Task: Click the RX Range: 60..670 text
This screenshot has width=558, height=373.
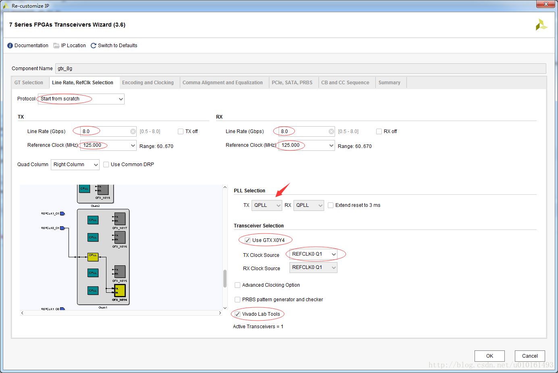Action: [x=355, y=146]
